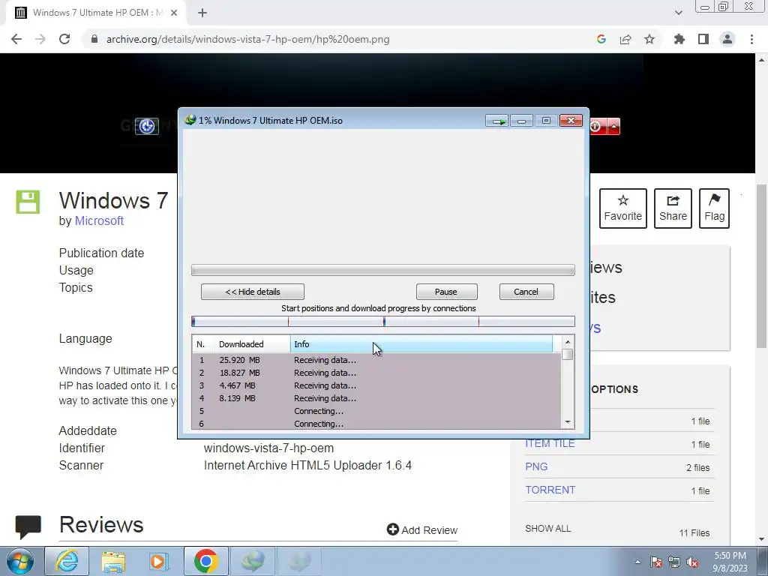Screen dimensions: 768x576
Task: Cancel the download in IDM dialog
Action: (526, 292)
